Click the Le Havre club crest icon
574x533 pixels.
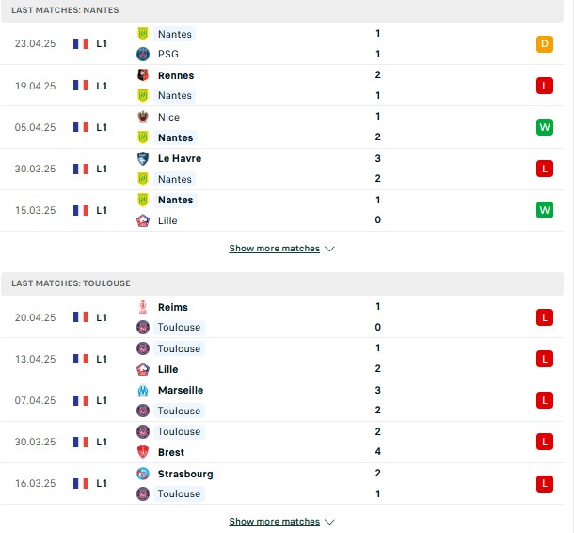point(143,158)
